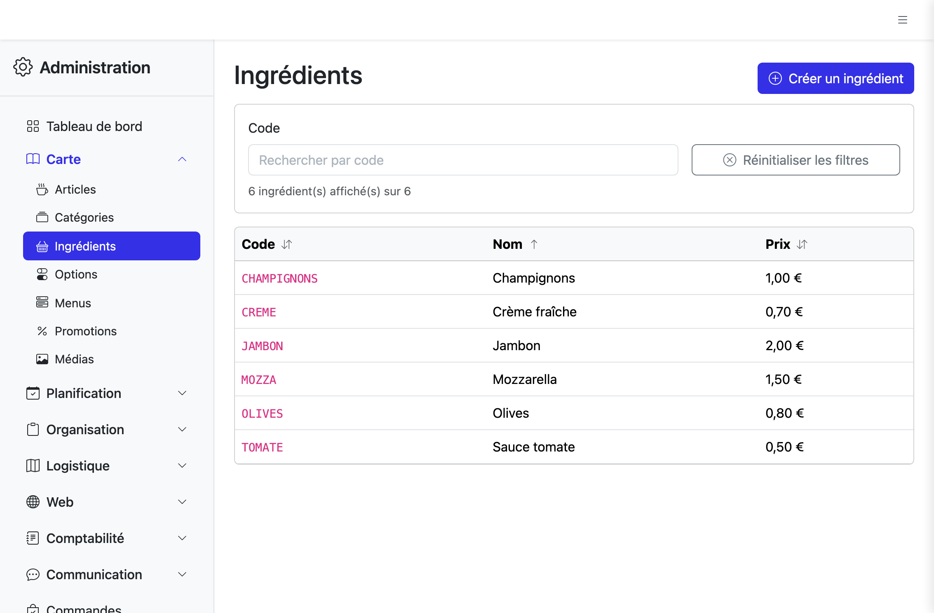Click the Tableau de bord grid icon
The image size is (934, 613).
(33, 126)
